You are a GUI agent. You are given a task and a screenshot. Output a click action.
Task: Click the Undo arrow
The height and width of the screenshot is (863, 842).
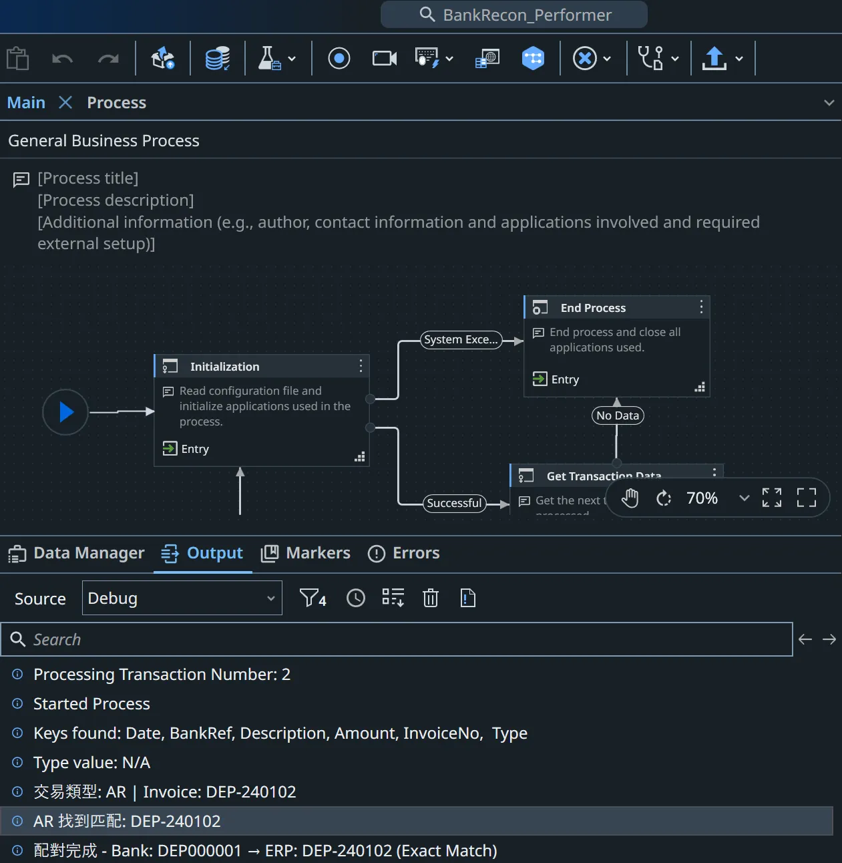pyautogui.click(x=62, y=58)
